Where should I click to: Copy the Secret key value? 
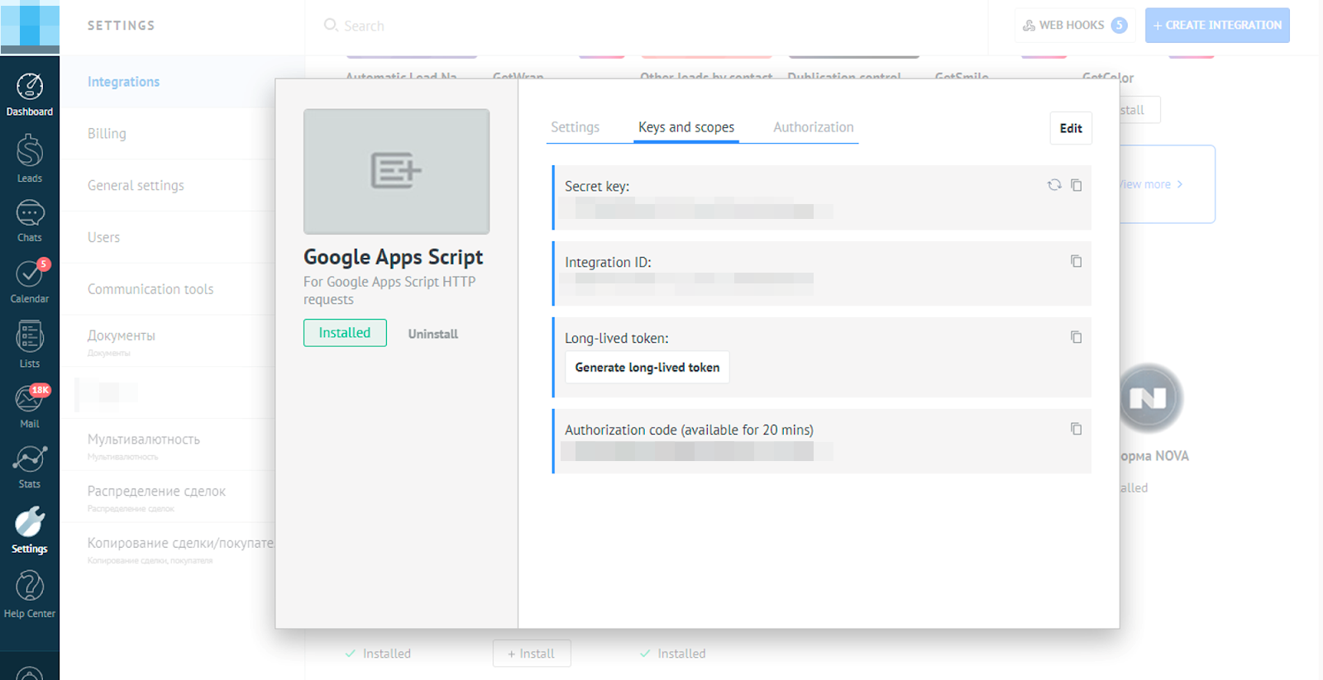[1076, 185]
